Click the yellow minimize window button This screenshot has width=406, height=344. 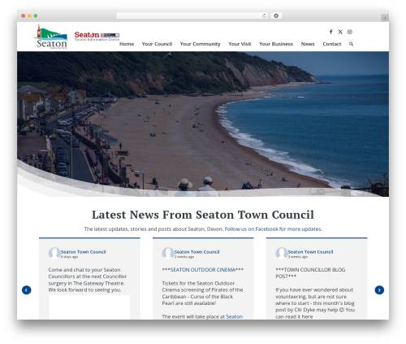coord(29,15)
